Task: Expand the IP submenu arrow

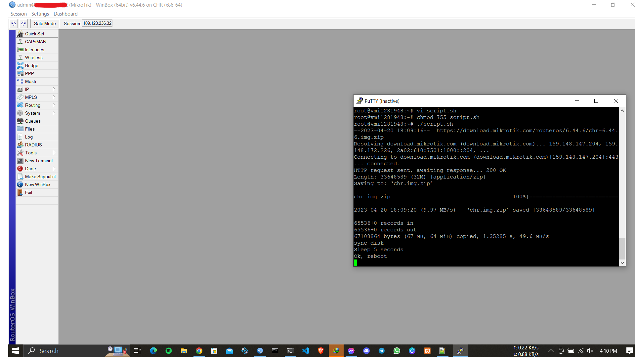Action: [54, 89]
